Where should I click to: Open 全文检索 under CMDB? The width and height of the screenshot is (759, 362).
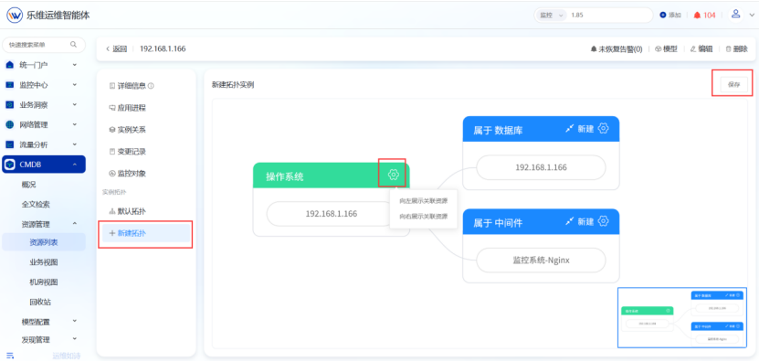(36, 204)
